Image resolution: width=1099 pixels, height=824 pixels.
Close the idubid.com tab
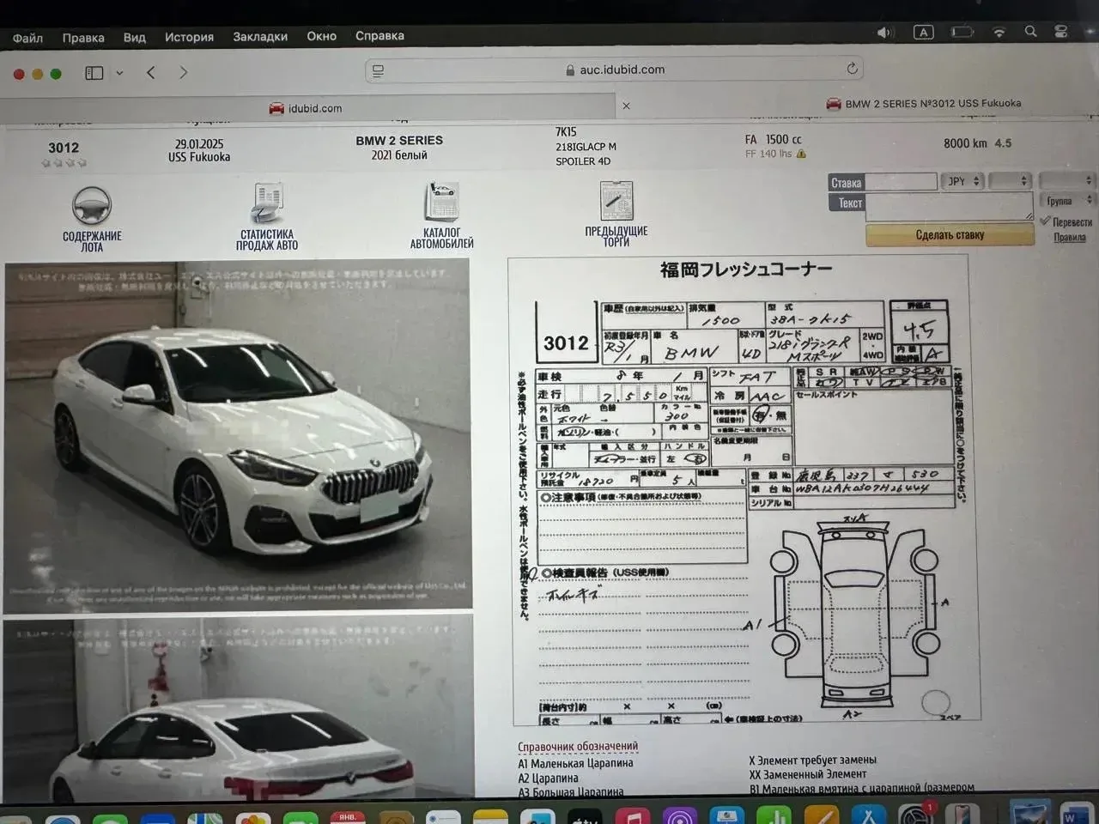click(x=626, y=106)
